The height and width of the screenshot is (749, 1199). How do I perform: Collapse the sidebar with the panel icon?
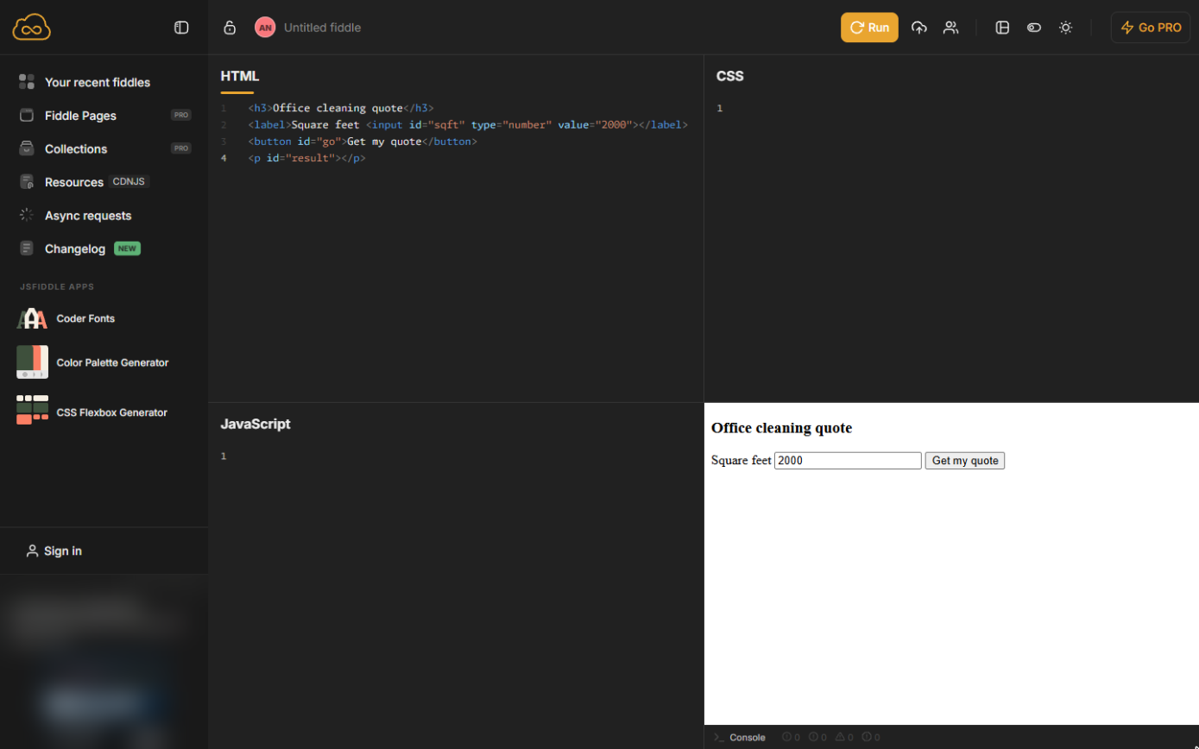[181, 28]
